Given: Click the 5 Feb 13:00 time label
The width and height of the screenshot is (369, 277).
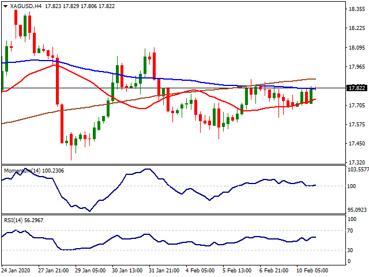Looking at the screenshot, I should coord(237,271).
